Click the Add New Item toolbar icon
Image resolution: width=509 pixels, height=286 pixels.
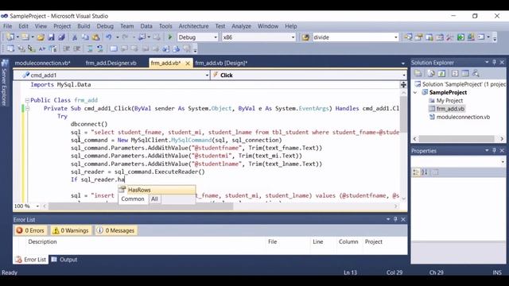point(25,37)
